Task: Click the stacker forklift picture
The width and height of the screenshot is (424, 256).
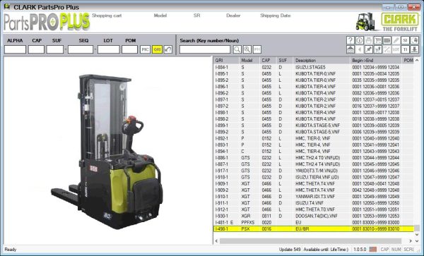Action: click(108, 152)
